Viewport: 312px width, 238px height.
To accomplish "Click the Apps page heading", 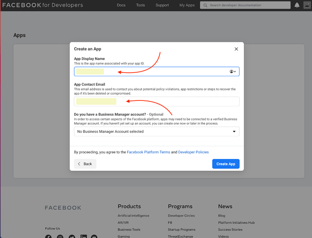I will click(x=20, y=35).
